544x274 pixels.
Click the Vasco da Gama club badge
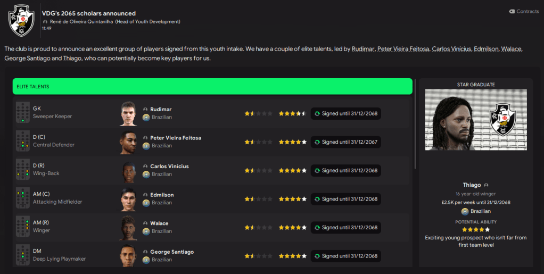pos(21,21)
